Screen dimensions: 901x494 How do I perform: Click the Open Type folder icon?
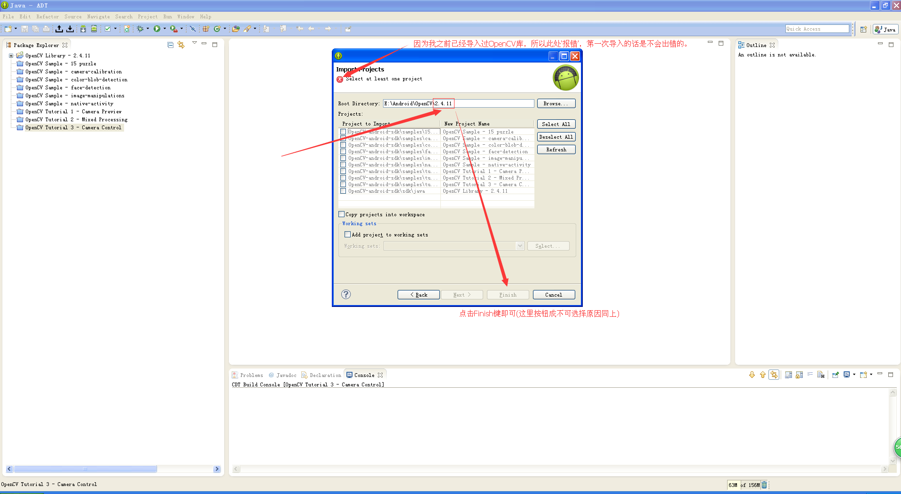pos(236,29)
